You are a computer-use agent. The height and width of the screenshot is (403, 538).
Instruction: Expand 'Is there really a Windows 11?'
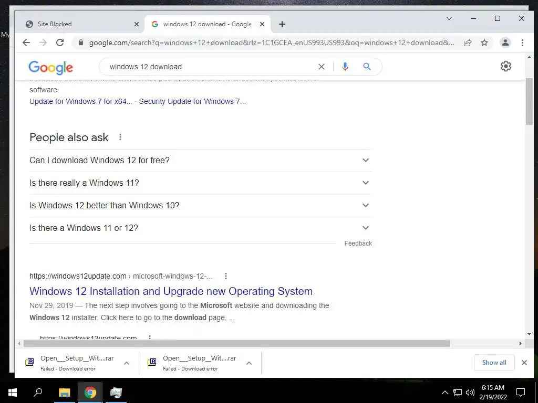(200, 183)
